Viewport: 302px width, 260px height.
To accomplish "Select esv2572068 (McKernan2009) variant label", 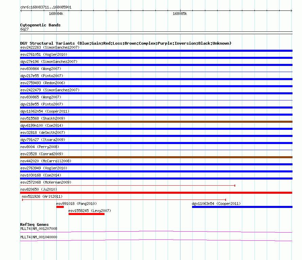I will point(46,182).
